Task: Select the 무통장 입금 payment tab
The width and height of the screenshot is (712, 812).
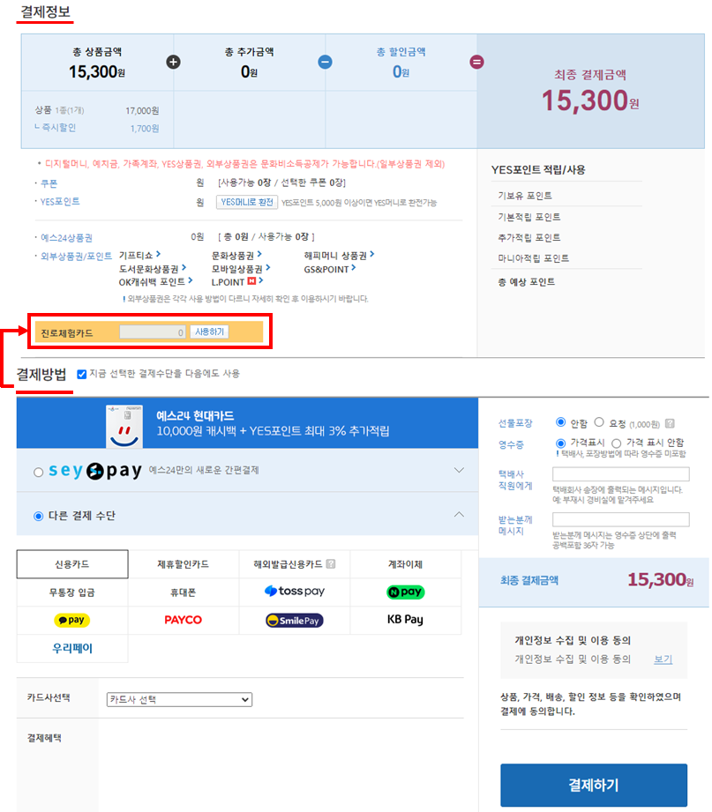Action: tap(72, 592)
